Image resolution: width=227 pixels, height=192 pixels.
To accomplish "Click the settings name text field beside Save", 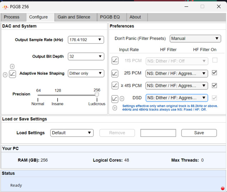I will [x=158, y=133].
